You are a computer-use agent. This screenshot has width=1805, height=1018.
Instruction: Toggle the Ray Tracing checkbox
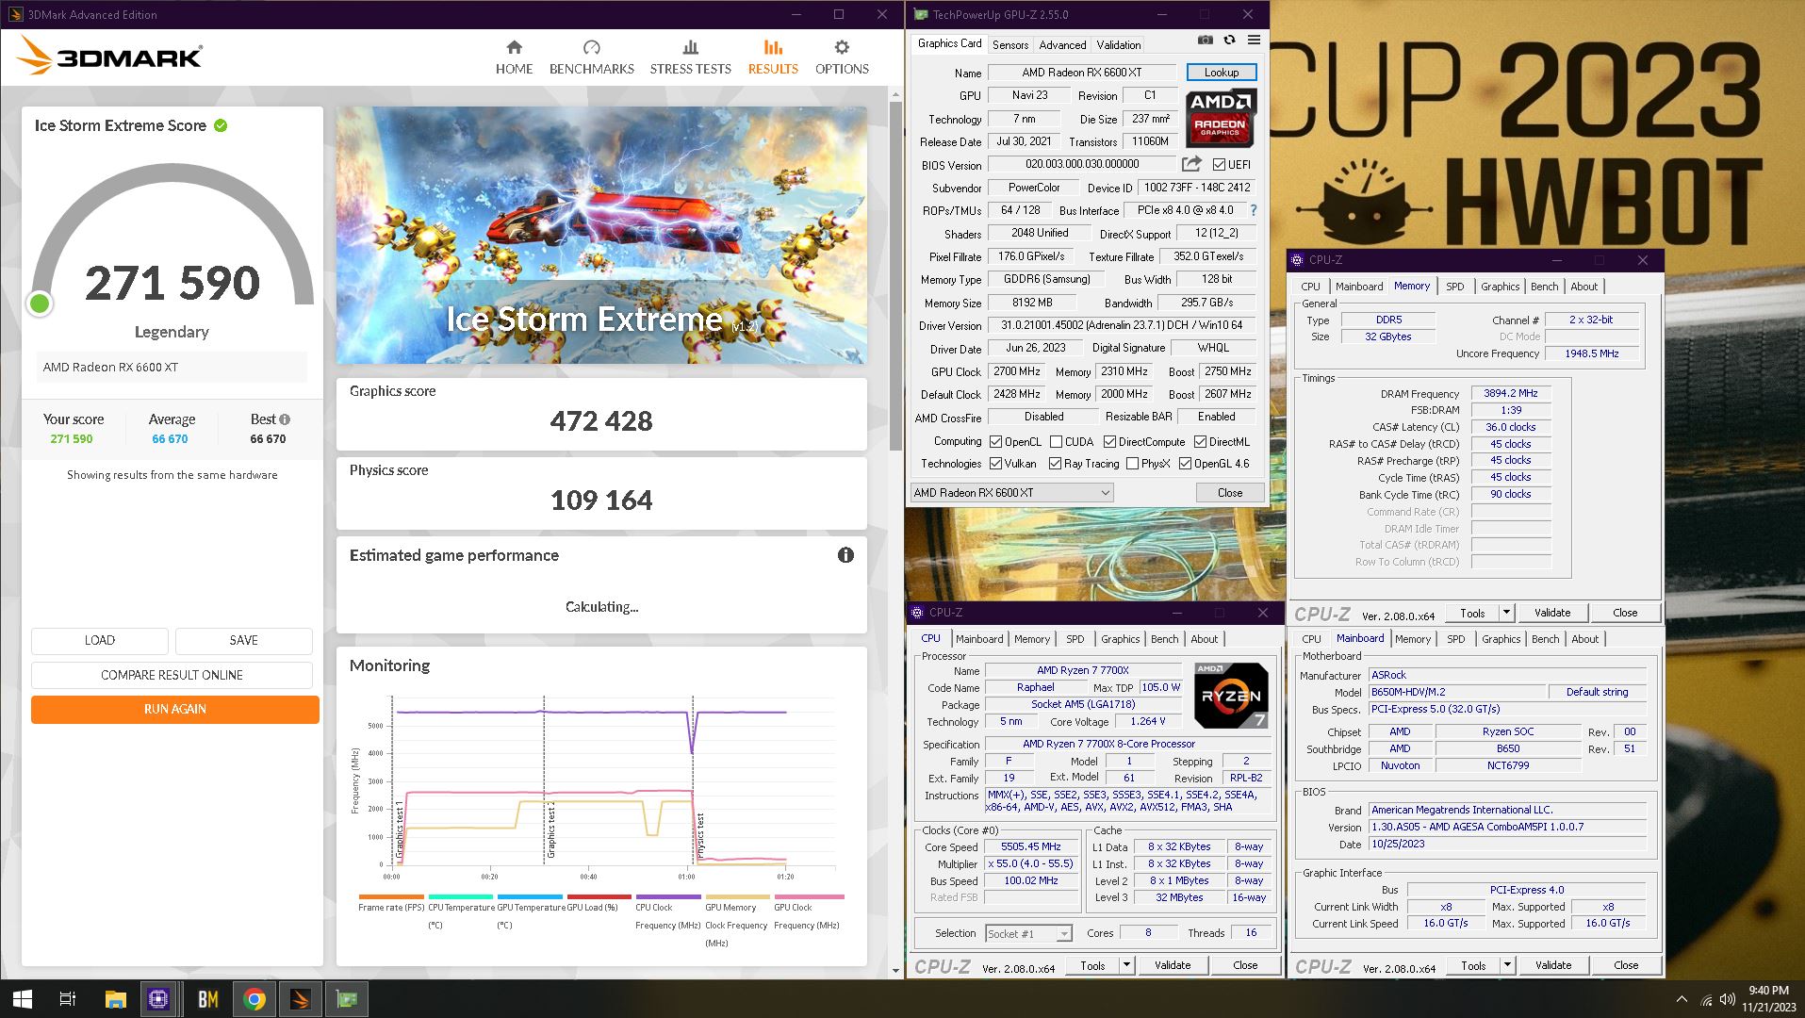1055,464
